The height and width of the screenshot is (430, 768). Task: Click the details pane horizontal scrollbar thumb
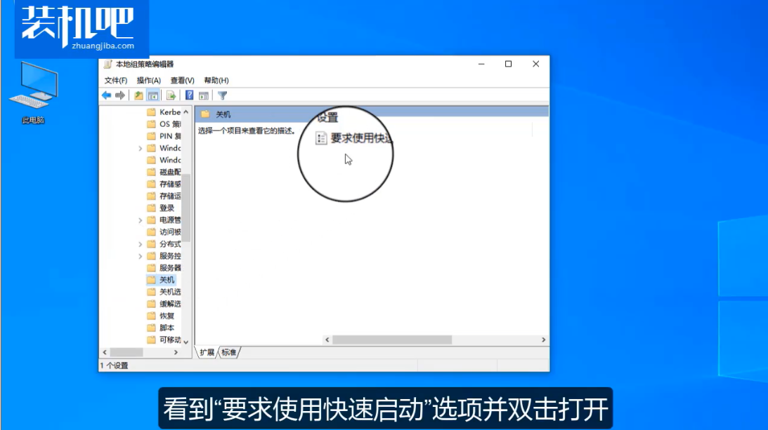click(391, 340)
